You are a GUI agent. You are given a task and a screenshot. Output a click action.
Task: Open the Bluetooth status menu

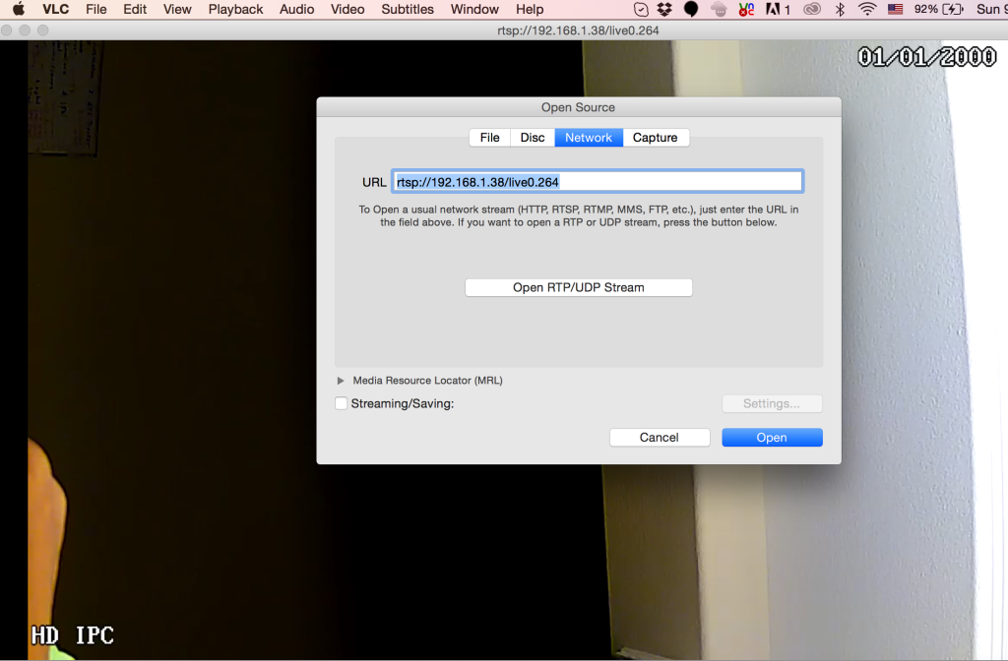[841, 9]
